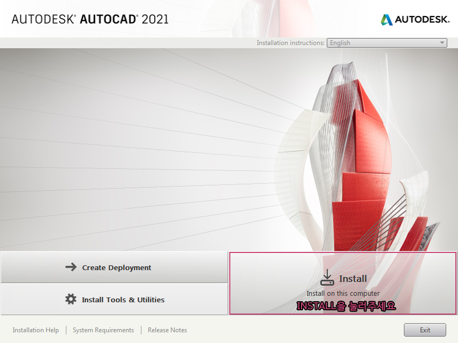
Task: Click the Install Tools gear icon
Action: pos(71,299)
